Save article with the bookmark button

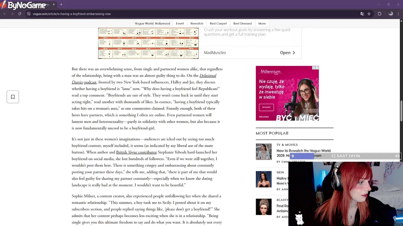click(13, 97)
